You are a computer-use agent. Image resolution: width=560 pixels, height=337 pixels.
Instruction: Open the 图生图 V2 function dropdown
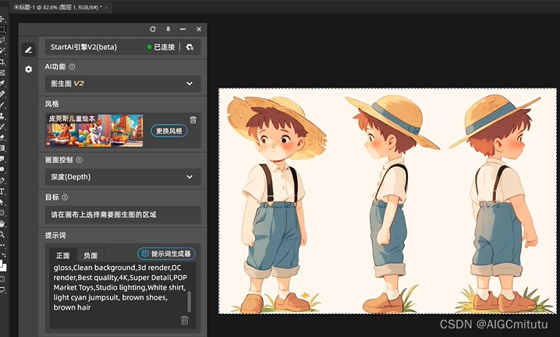123,83
